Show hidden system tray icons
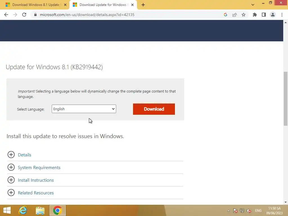 coord(228,211)
